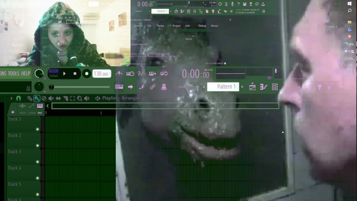
Task: Click the pattern clip-type icon labeled PAT
Action: click(40, 106)
